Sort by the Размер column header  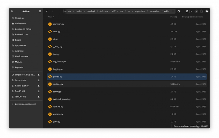pos(174,17)
